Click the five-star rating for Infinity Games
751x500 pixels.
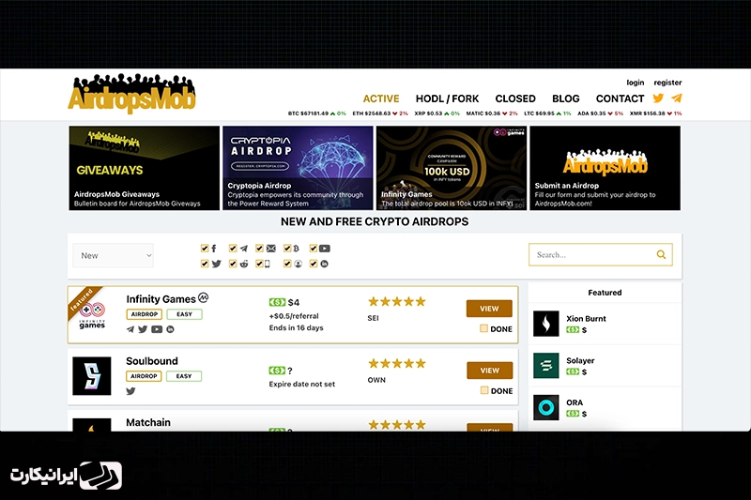point(396,301)
